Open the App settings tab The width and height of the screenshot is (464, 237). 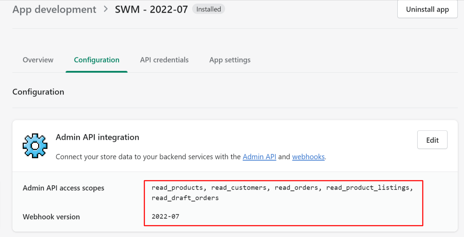pos(230,60)
